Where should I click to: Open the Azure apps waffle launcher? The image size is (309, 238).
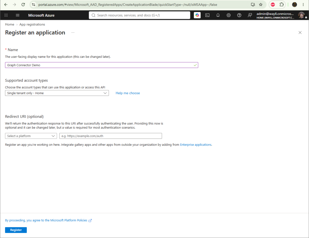(x=6, y=15)
